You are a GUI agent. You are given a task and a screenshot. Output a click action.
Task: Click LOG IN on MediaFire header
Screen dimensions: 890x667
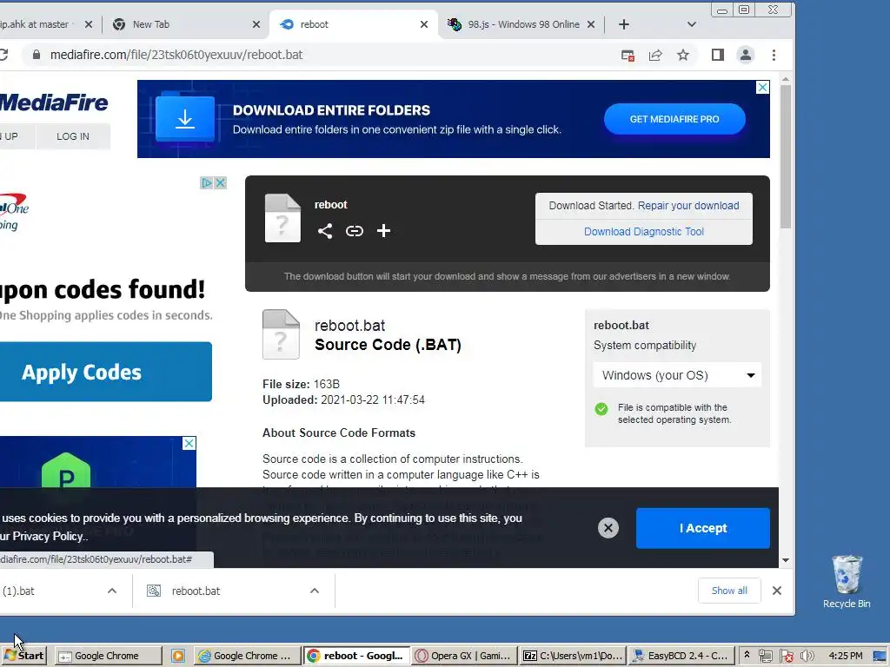pyautogui.click(x=73, y=136)
